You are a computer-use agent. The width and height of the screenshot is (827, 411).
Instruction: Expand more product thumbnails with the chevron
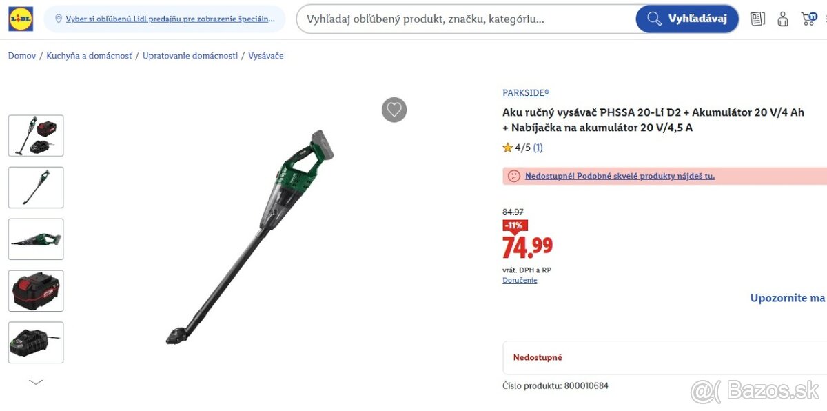tap(36, 381)
